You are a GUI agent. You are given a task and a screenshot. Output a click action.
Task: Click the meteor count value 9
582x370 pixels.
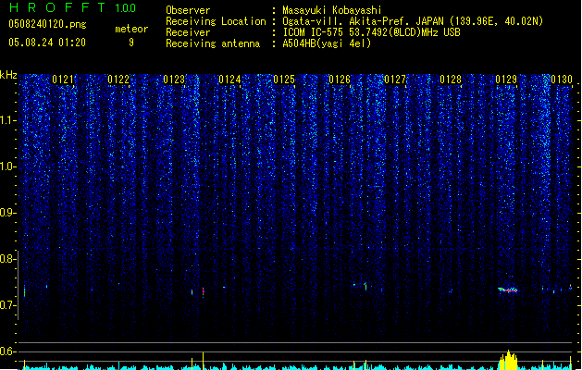(131, 43)
